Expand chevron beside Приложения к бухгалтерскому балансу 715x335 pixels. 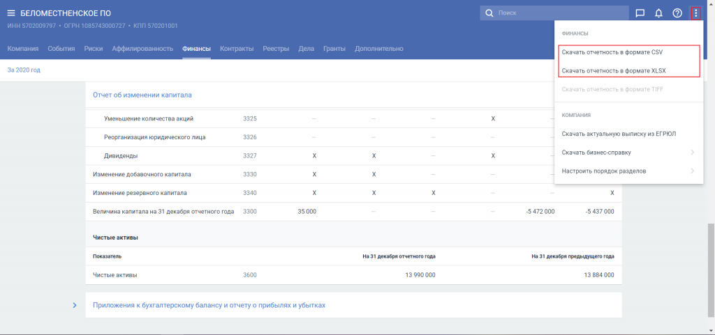(75, 305)
